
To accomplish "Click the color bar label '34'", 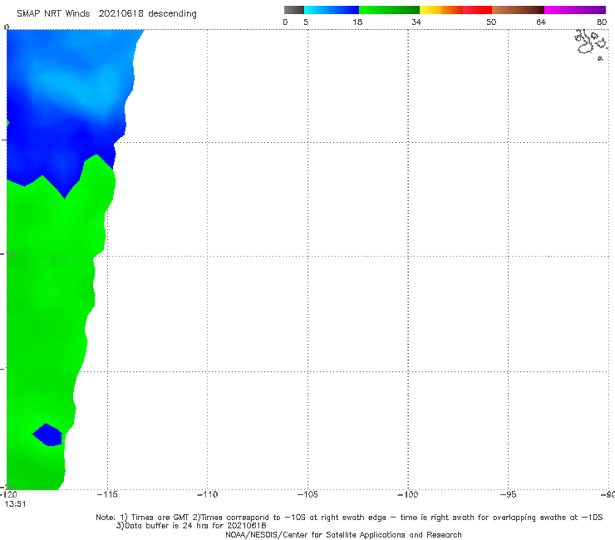I will tap(416, 22).
